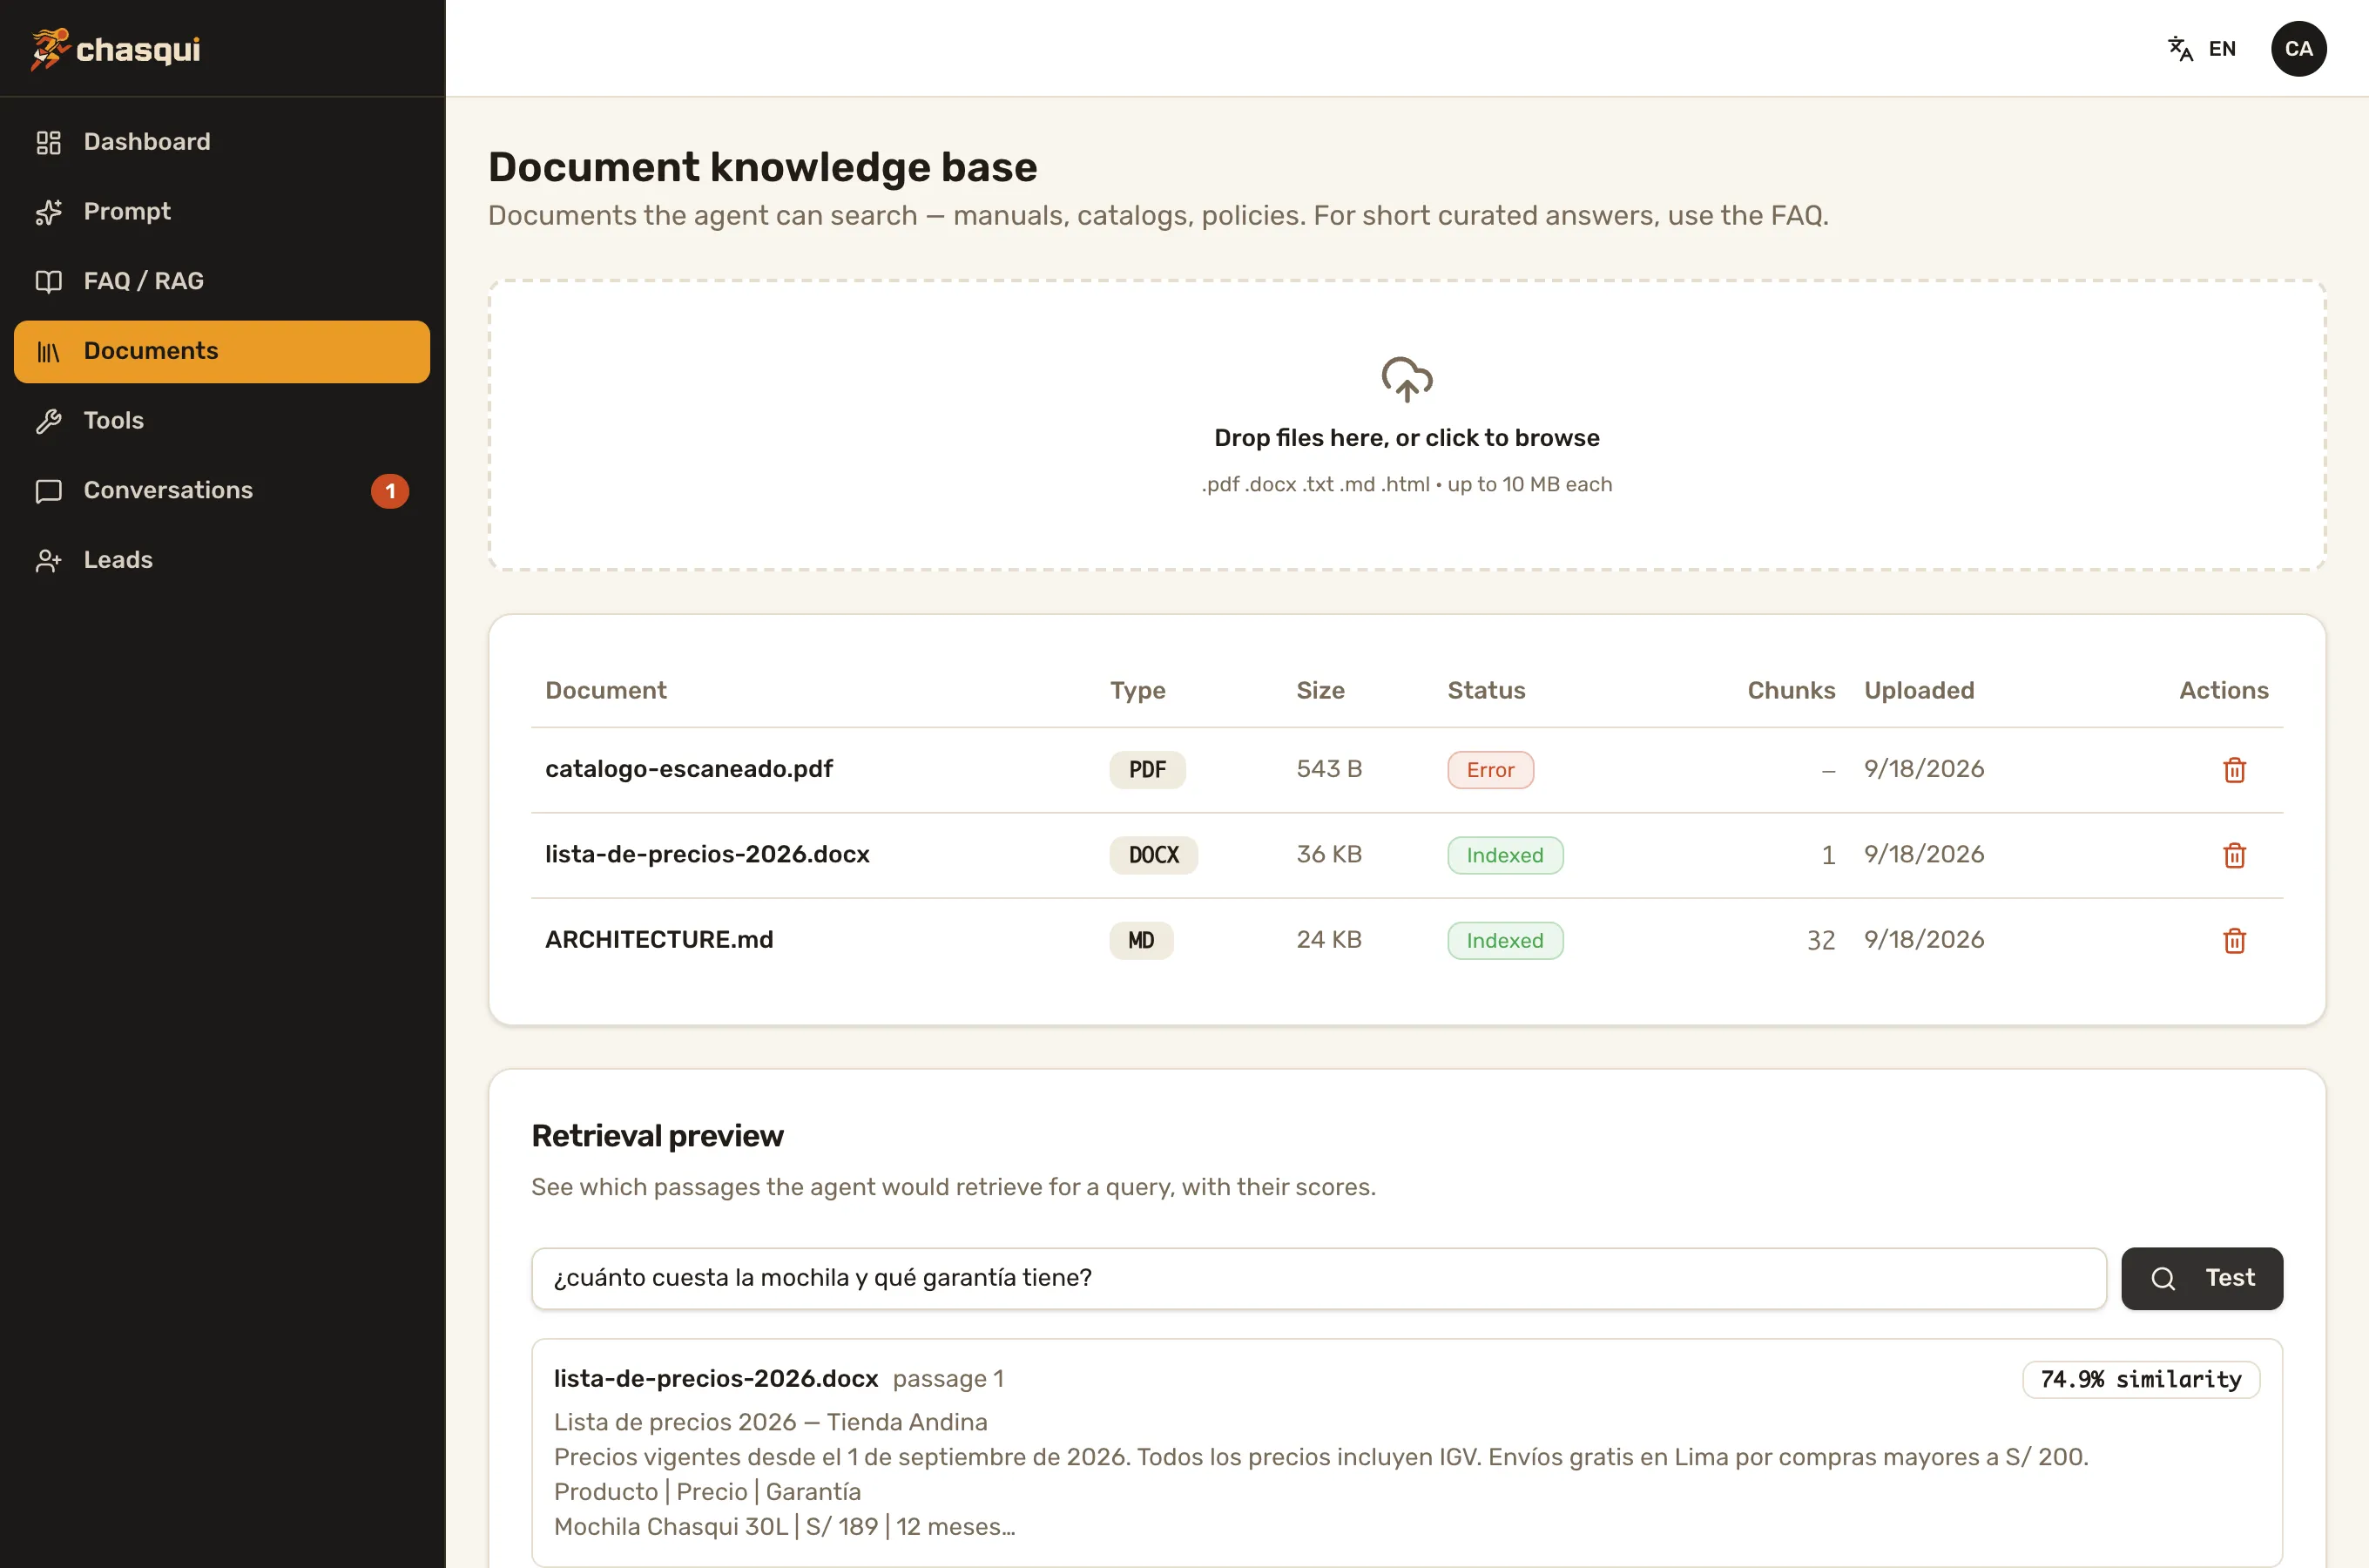Delete ARCHITECTURE.md with its trash icon
This screenshot has width=2369, height=1568.
(2234, 940)
